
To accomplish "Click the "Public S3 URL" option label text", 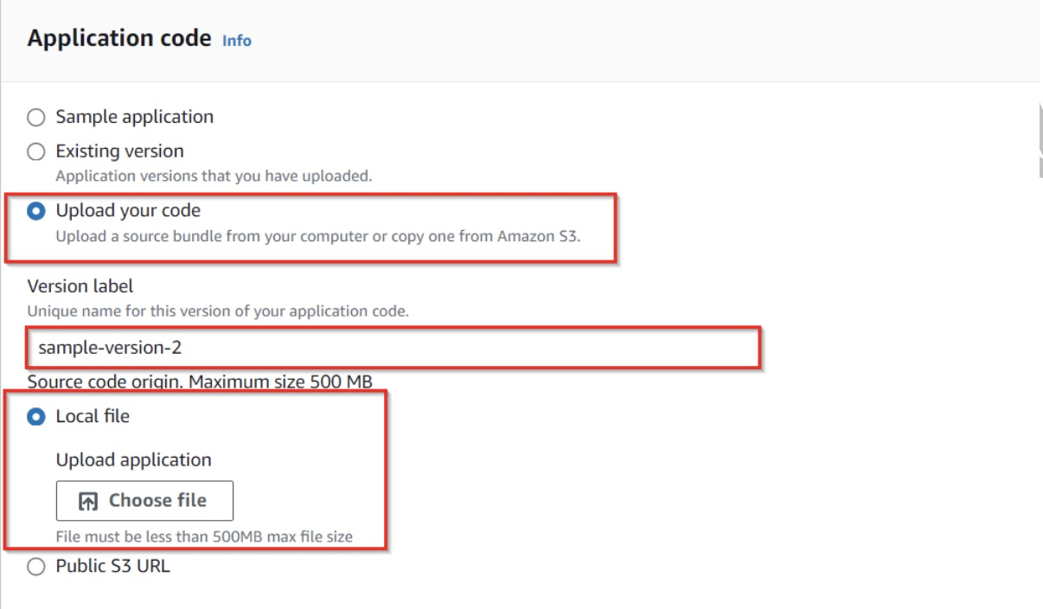I will tap(112, 567).
